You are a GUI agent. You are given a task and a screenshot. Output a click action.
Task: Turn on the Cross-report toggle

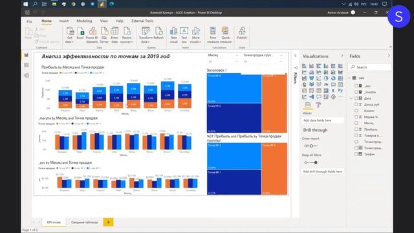(314, 146)
